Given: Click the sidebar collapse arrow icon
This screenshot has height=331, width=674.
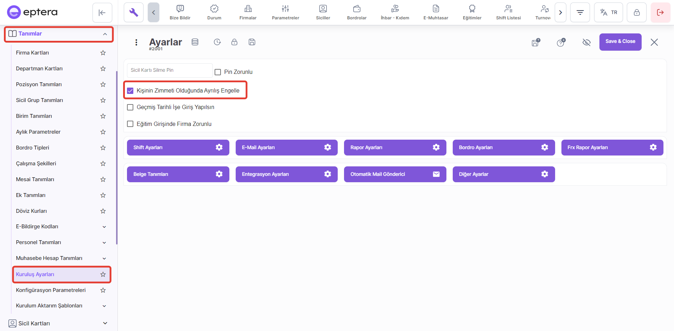Looking at the screenshot, I should click(x=102, y=13).
